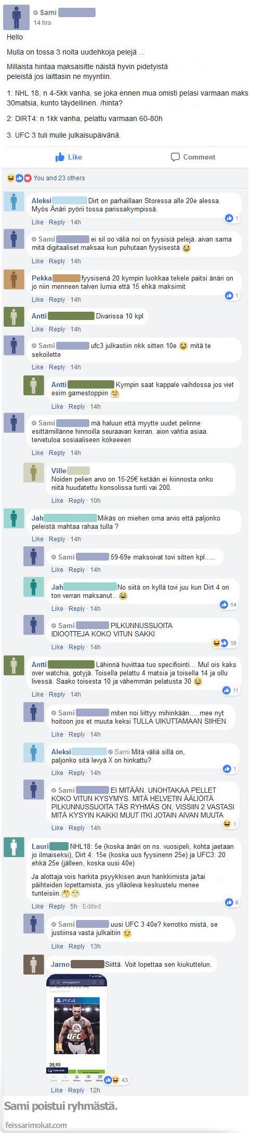The width and height of the screenshot is (253, 1133).
Task: Click the Comment button under post
Action: [193, 157]
